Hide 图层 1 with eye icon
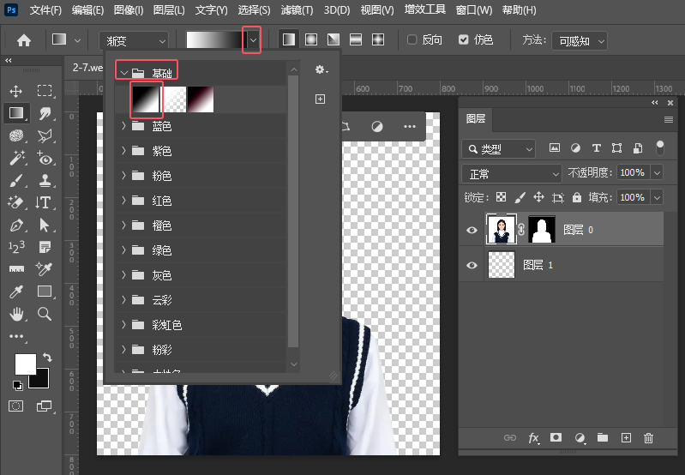The image size is (685, 475). [472, 265]
